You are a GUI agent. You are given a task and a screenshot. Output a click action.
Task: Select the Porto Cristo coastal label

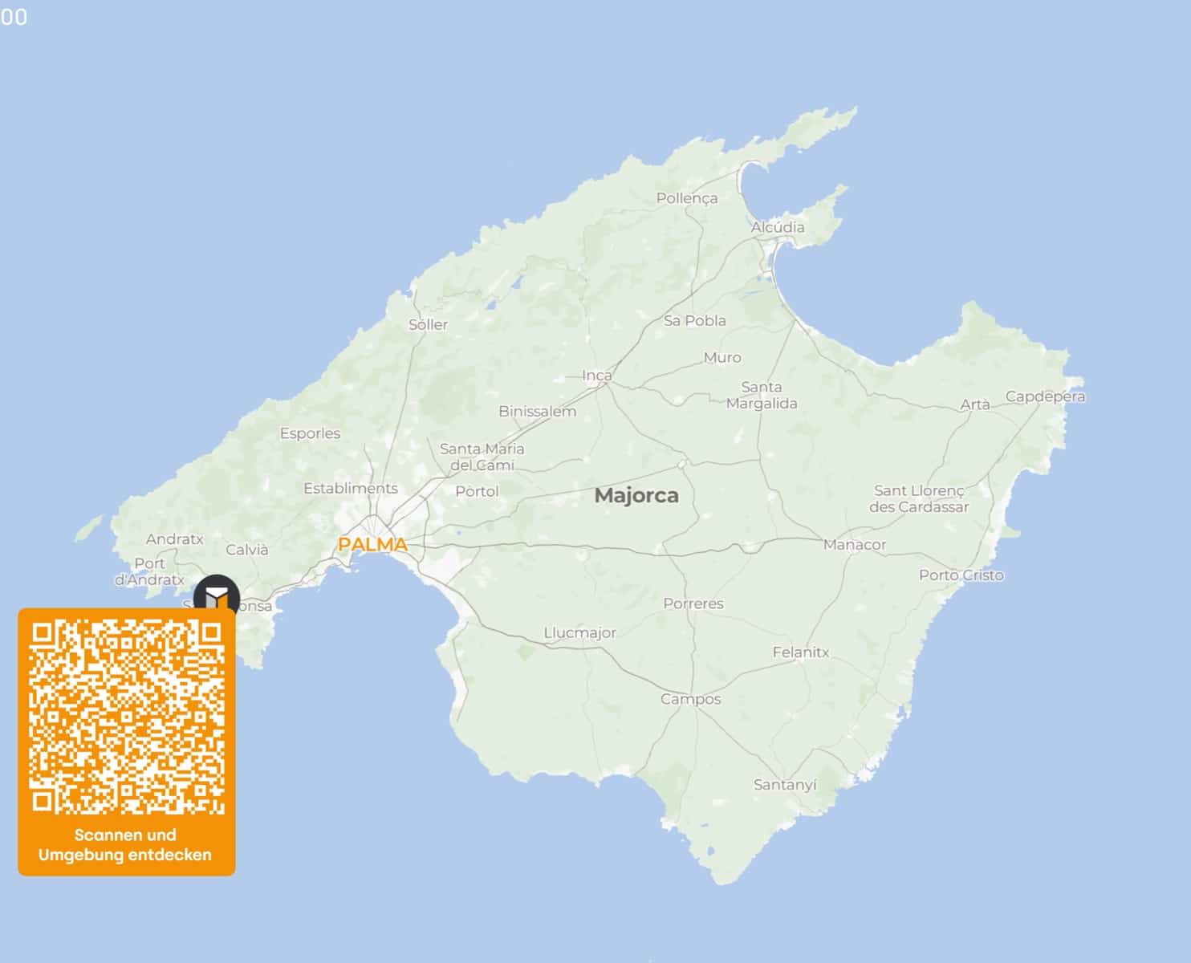point(961,575)
